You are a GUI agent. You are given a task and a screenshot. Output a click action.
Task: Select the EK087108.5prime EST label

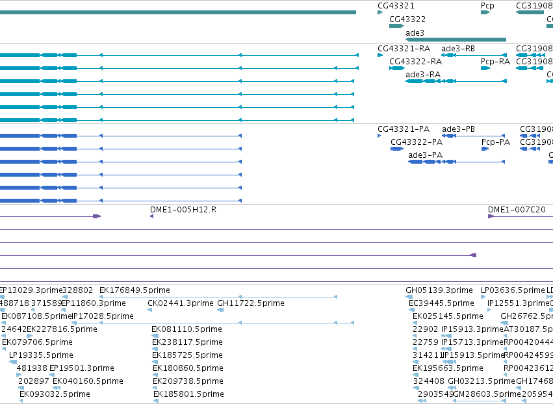click(36, 316)
